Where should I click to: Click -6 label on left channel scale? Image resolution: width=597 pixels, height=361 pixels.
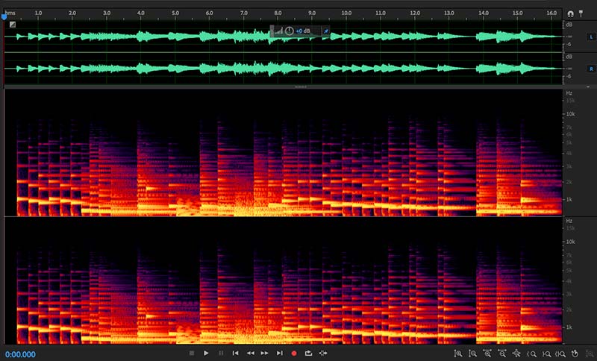point(569,45)
